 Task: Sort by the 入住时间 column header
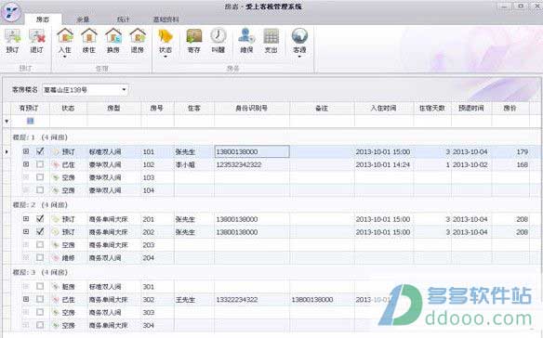[x=384, y=109]
